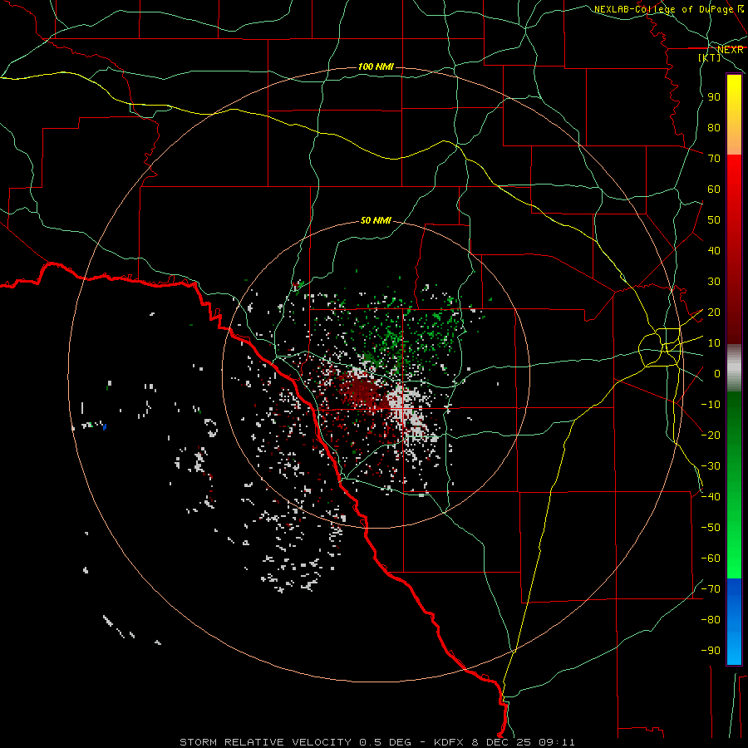
Task: Click the -10 label on the scale
Action: pos(711,405)
